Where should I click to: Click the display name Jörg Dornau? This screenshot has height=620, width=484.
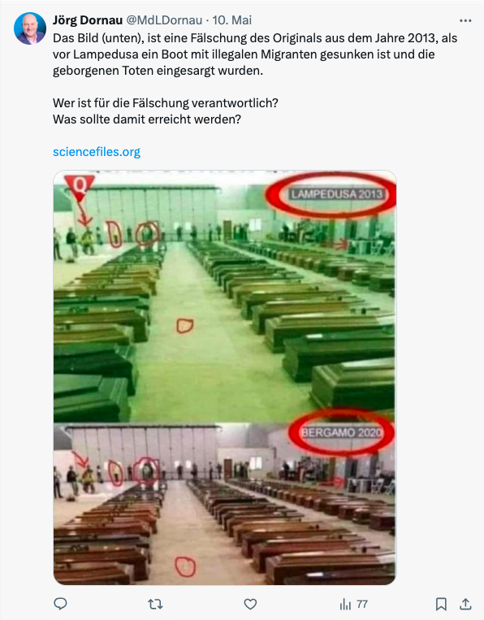point(88,20)
